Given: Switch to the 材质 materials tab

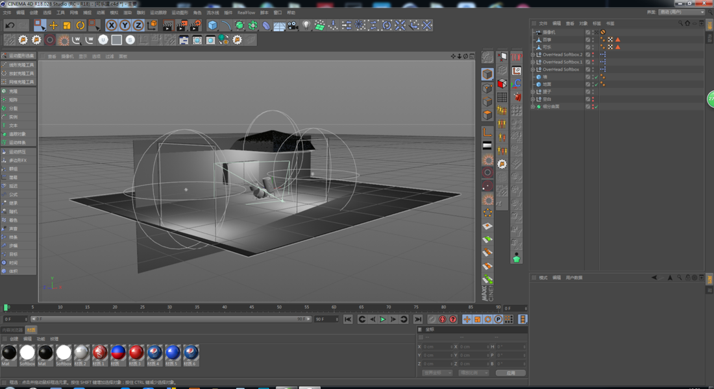Looking at the screenshot, I should click(x=31, y=330).
